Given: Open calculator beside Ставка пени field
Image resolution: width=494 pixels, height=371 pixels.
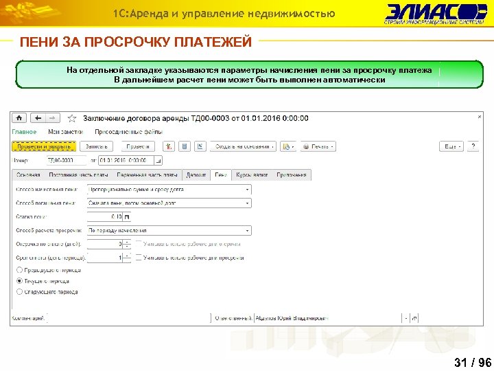Looking at the screenshot, I should (127, 216).
